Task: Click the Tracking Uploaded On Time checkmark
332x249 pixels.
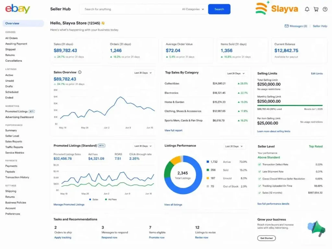Action: (x=259, y=186)
